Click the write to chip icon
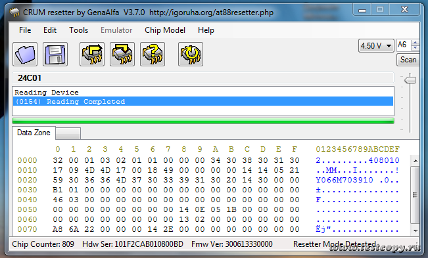This screenshot has height=258, width=428. pyautogui.click(x=122, y=54)
